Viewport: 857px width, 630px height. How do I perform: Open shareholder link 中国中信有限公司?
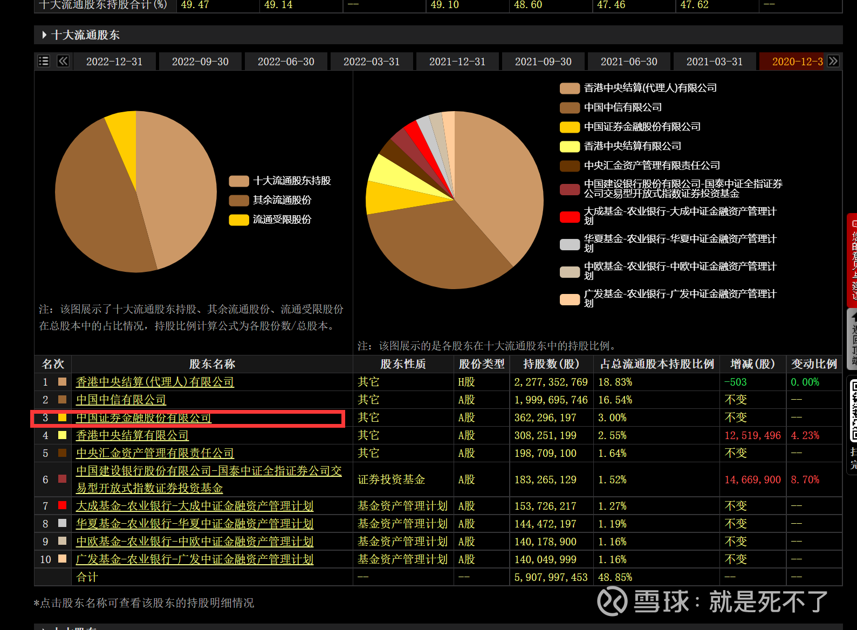(121, 400)
